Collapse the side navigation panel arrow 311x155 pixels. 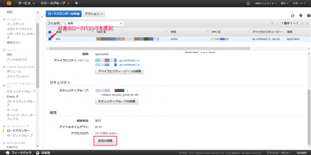(x=42, y=17)
